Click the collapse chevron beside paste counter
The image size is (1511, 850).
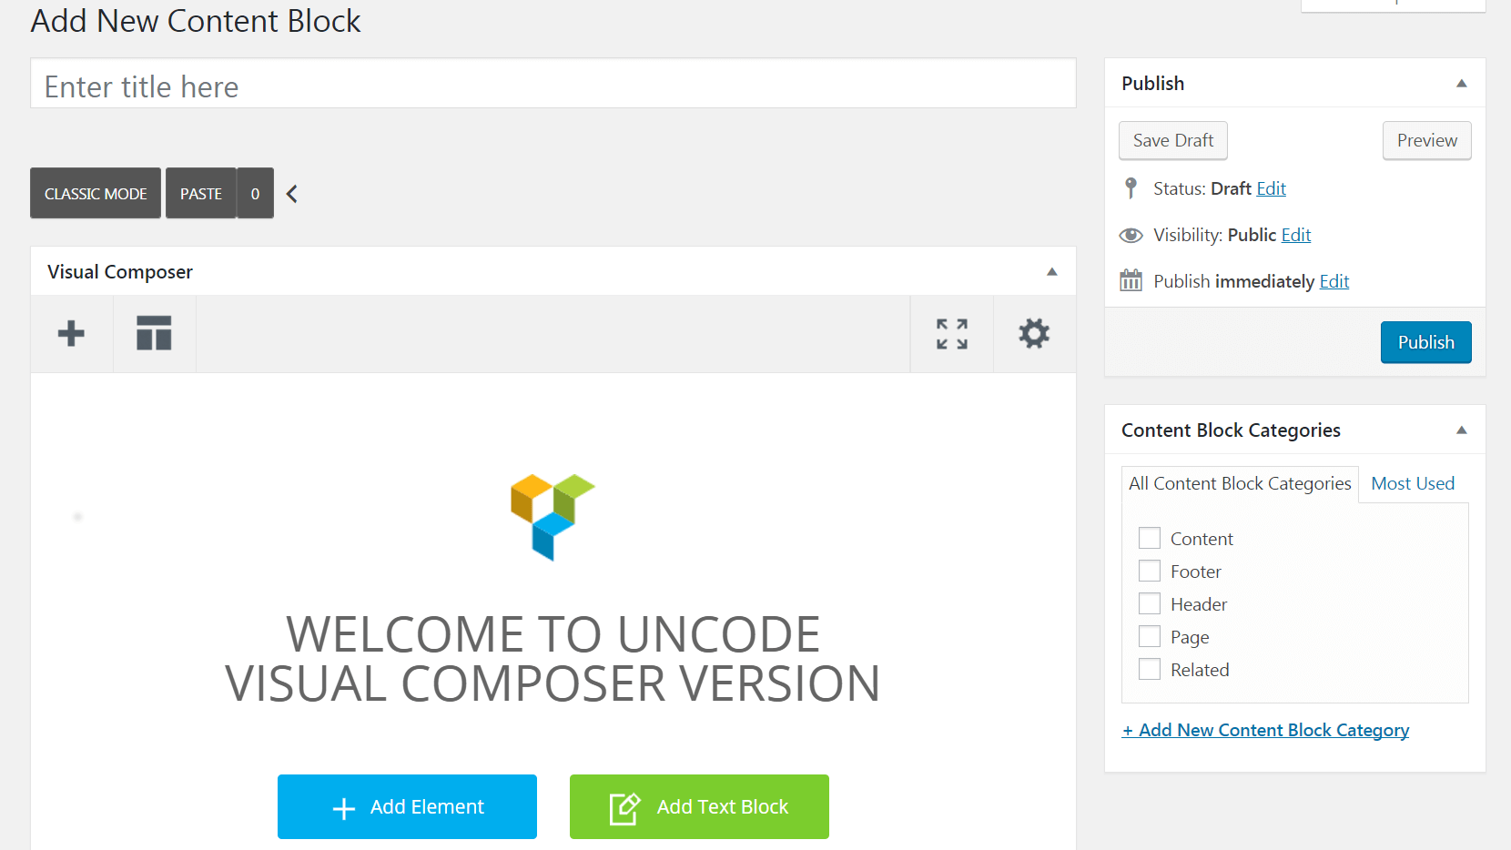point(292,194)
